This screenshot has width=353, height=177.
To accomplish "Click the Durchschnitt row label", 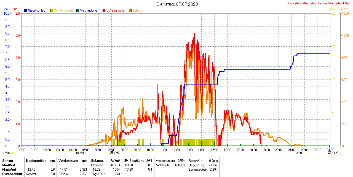I will (x=12, y=174).
